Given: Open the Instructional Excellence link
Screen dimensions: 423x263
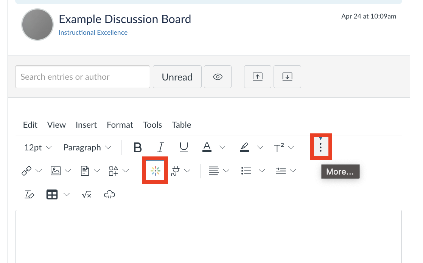Looking at the screenshot, I should (x=93, y=32).
